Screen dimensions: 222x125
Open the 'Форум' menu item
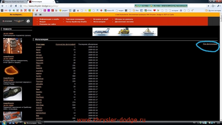(42, 22)
